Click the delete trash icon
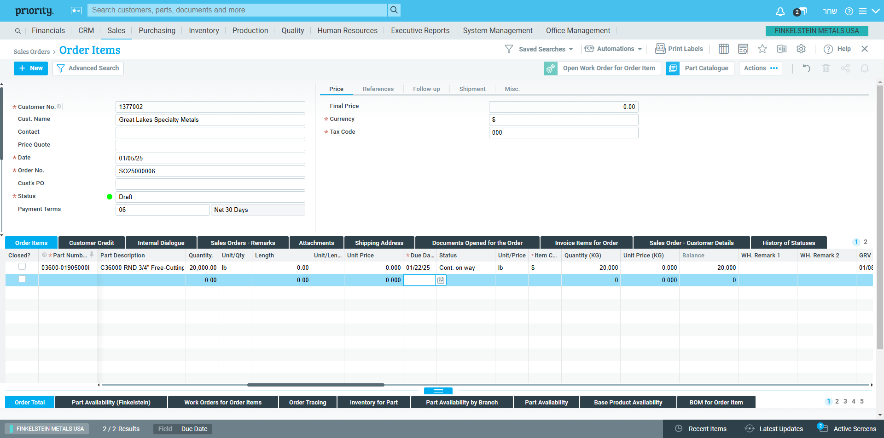 point(826,68)
